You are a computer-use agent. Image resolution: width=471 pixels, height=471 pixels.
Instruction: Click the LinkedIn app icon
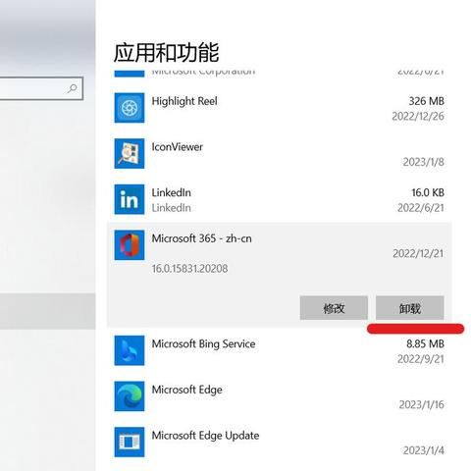130,199
